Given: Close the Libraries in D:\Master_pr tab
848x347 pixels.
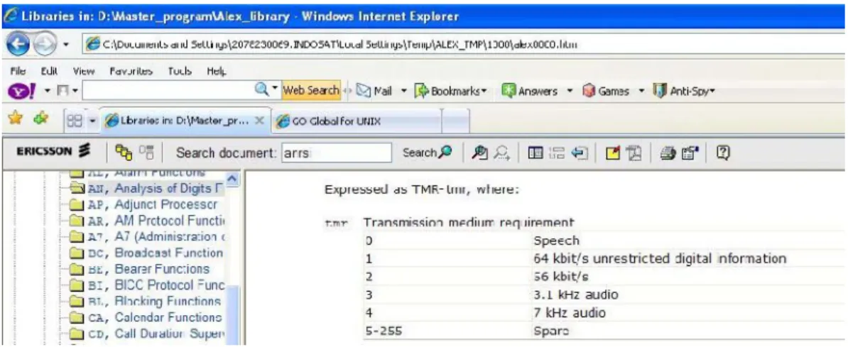Looking at the screenshot, I should (259, 121).
